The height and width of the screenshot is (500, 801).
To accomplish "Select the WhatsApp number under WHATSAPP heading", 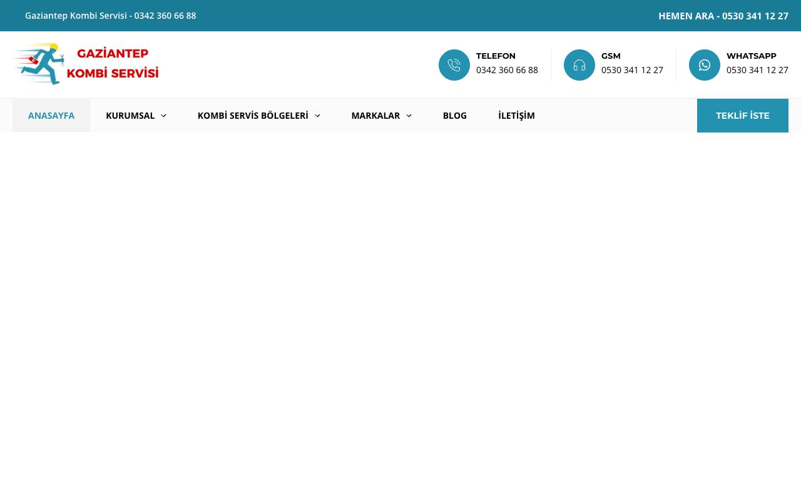I will [x=757, y=70].
